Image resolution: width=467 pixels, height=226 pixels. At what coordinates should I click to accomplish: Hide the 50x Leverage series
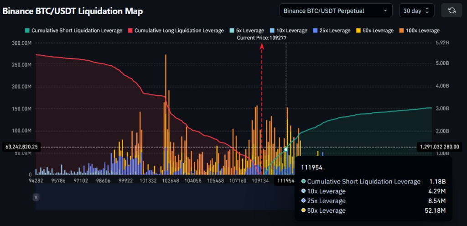coord(375,31)
